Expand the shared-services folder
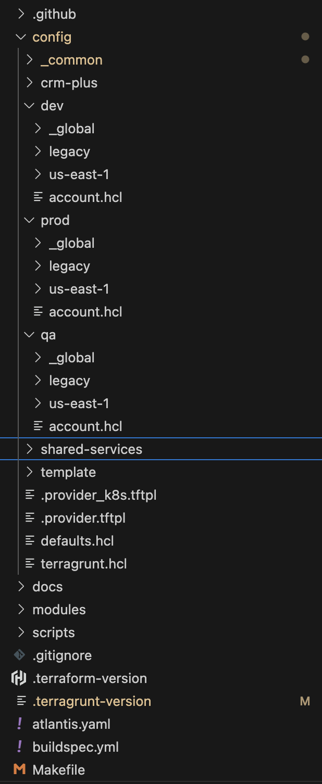Image resolution: width=322 pixels, height=784 pixels. pos(29,449)
